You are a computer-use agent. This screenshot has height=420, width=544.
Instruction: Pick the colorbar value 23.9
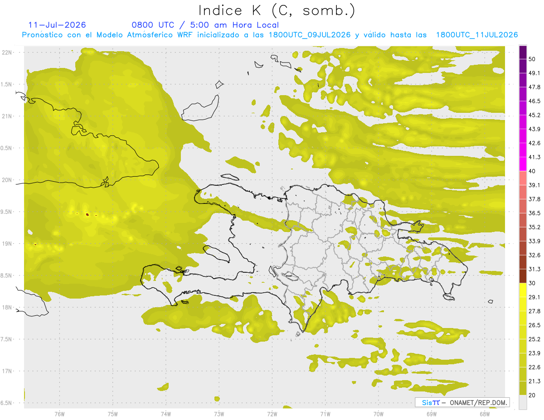point(534,353)
